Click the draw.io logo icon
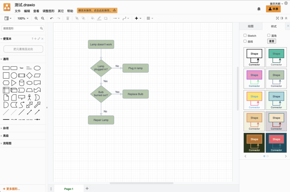Screen dimensions: 290x192 click(7, 8)
